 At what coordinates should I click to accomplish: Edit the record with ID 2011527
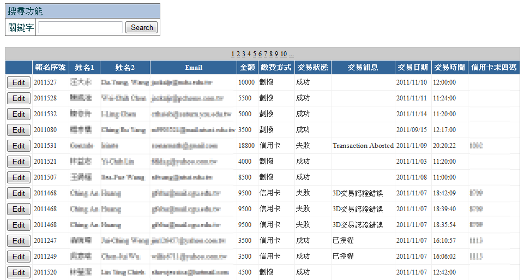coord(19,82)
